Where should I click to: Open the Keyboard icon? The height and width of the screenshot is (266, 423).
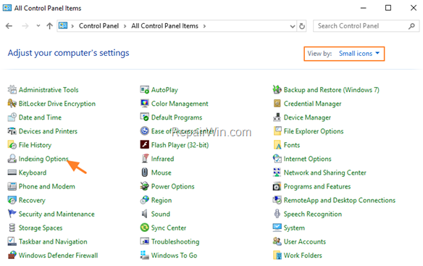(12, 173)
